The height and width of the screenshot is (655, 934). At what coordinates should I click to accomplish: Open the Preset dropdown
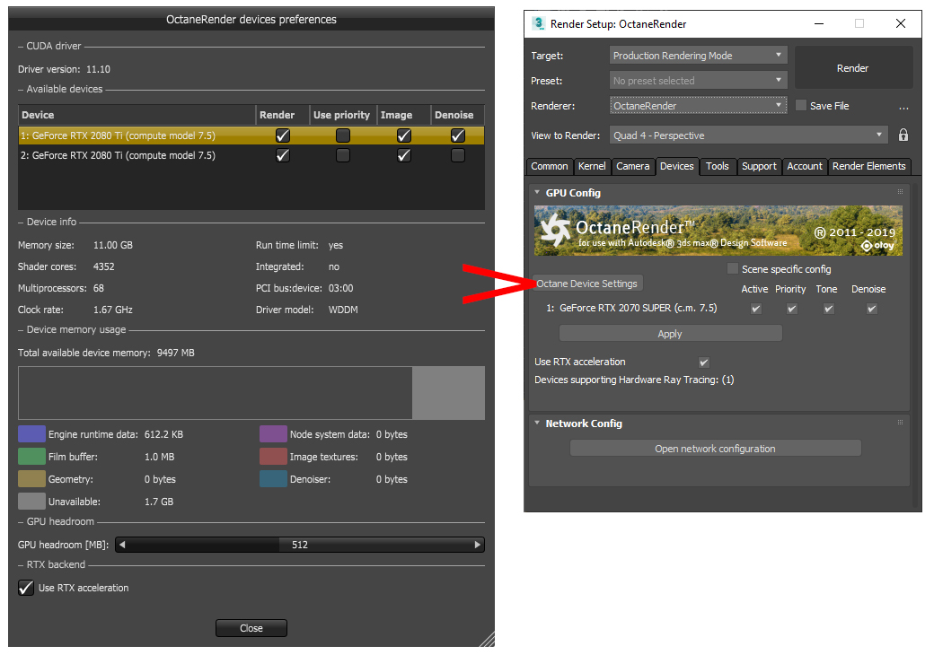point(698,81)
